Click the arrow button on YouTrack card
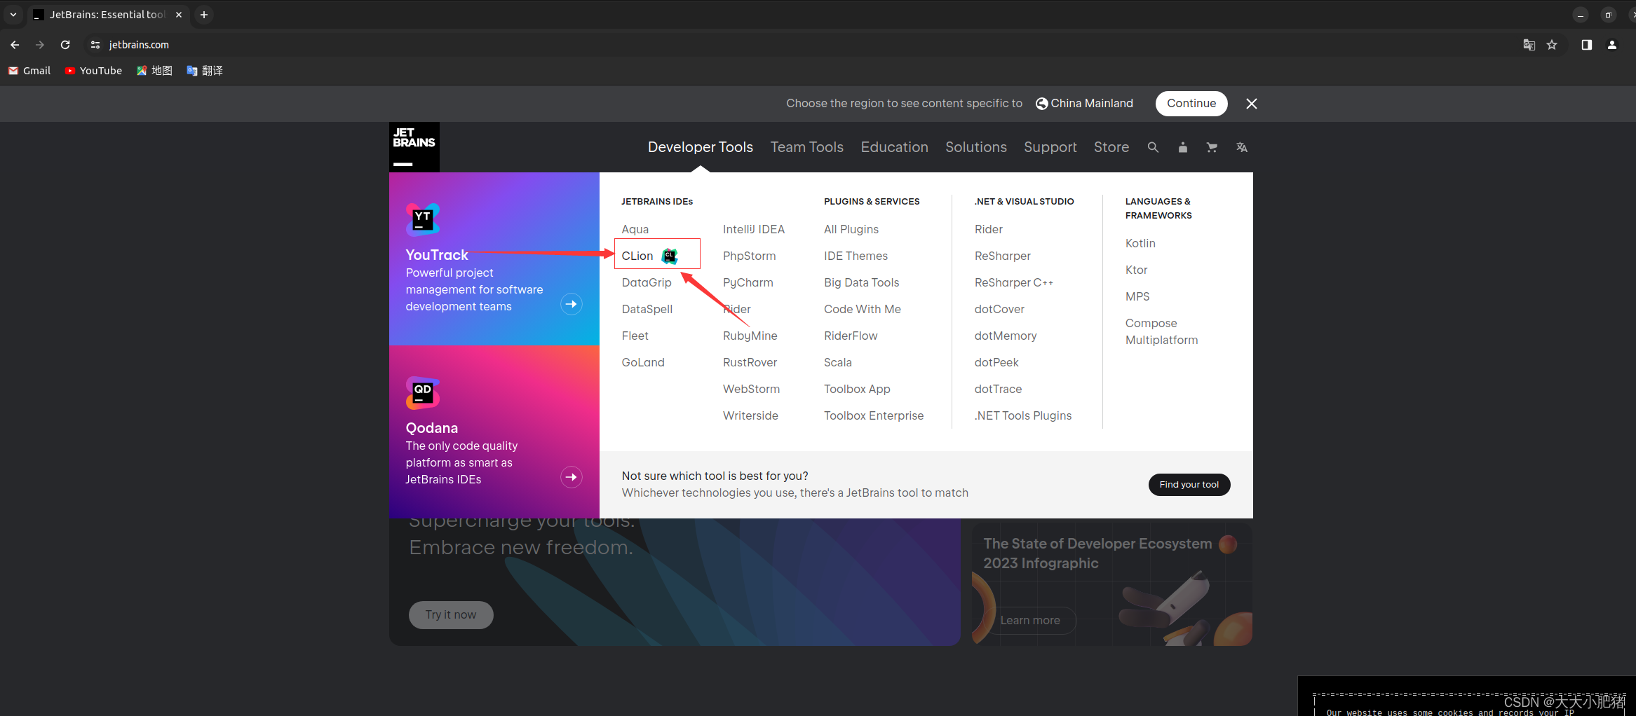Screen dimensions: 1636x716 click(x=572, y=304)
